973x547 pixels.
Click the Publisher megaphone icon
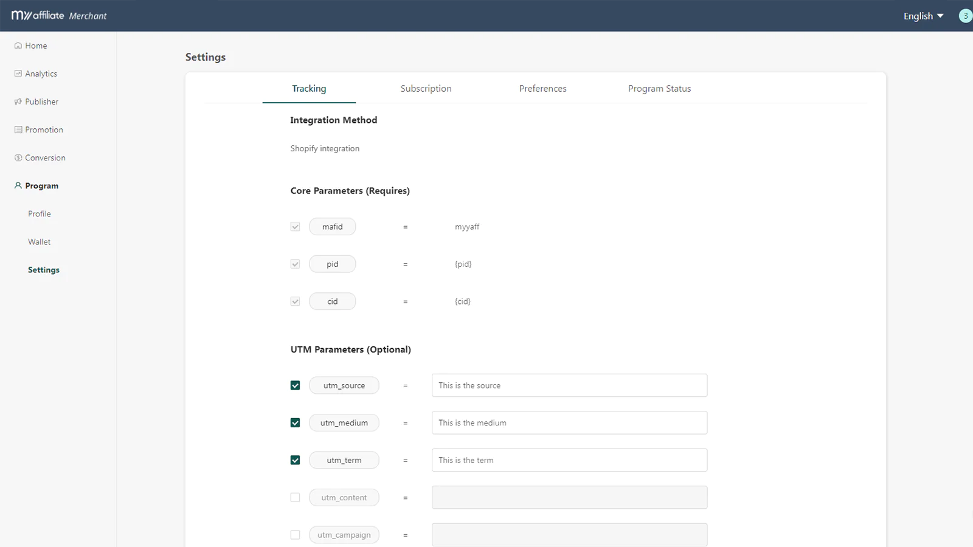point(18,101)
